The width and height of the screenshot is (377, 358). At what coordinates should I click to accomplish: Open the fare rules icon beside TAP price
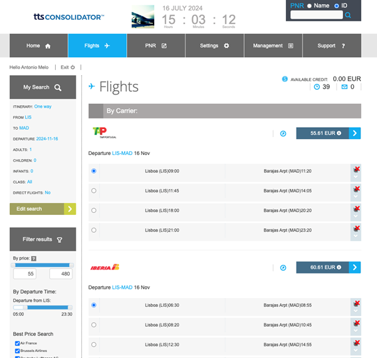point(283,134)
